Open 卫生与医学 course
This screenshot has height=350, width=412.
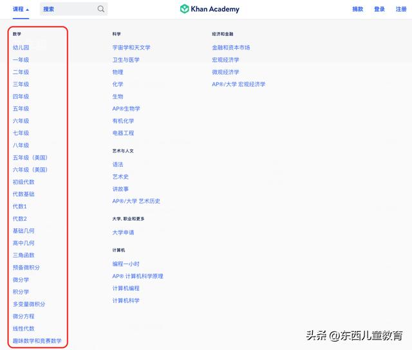click(x=126, y=60)
